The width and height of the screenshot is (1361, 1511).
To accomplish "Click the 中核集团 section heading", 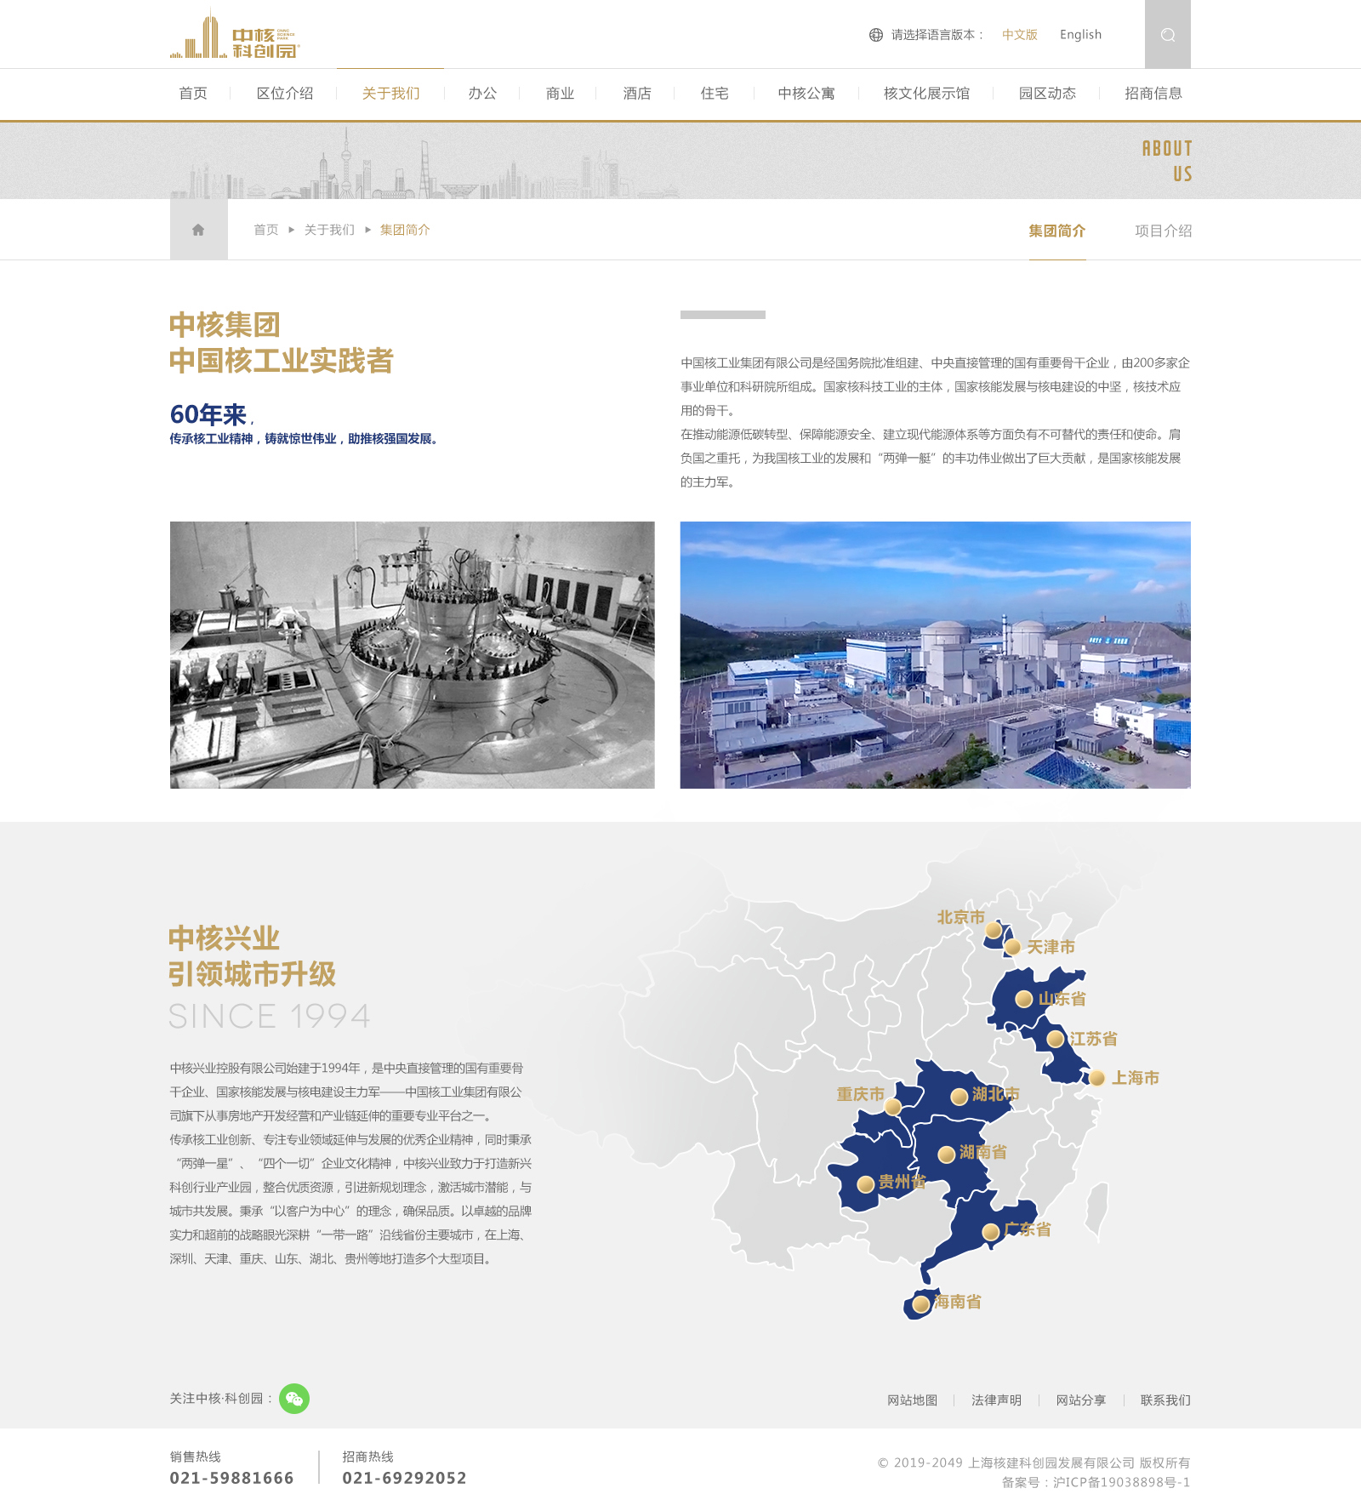I will click(225, 325).
